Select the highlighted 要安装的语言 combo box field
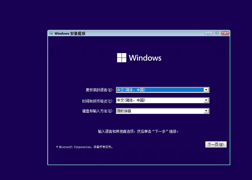Viewport: 252px width, 180px height. click(163, 90)
